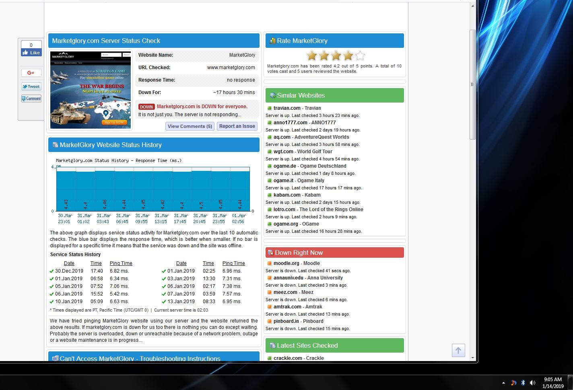Click the DOWN status badge
This screenshot has height=390, width=573.
tap(146, 107)
